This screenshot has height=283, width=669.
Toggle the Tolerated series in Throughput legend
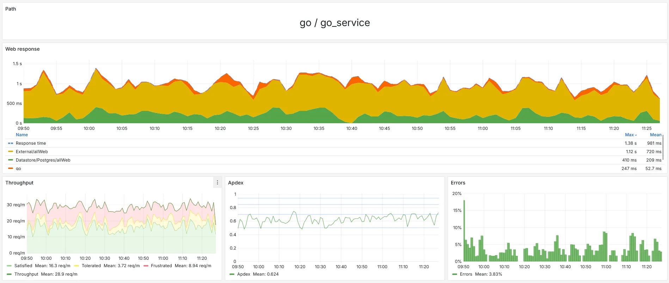[91, 266]
